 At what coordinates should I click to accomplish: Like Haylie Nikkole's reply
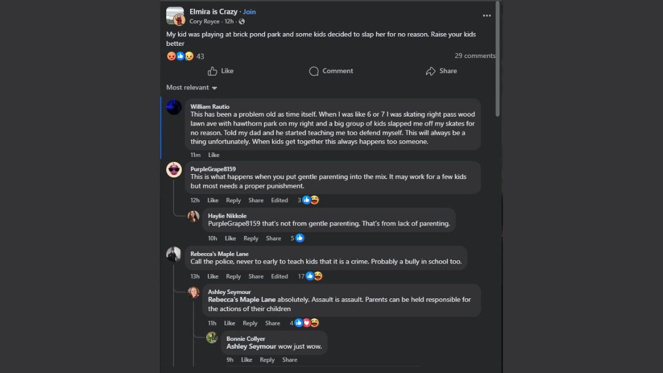(230, 238)
